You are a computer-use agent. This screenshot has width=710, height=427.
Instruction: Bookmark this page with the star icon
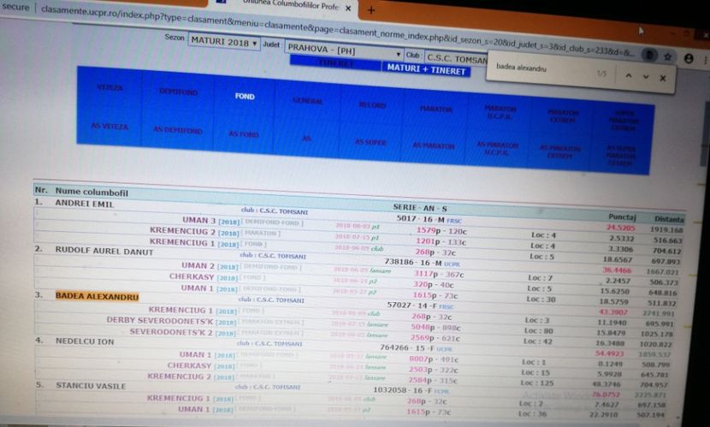point(667,56)
